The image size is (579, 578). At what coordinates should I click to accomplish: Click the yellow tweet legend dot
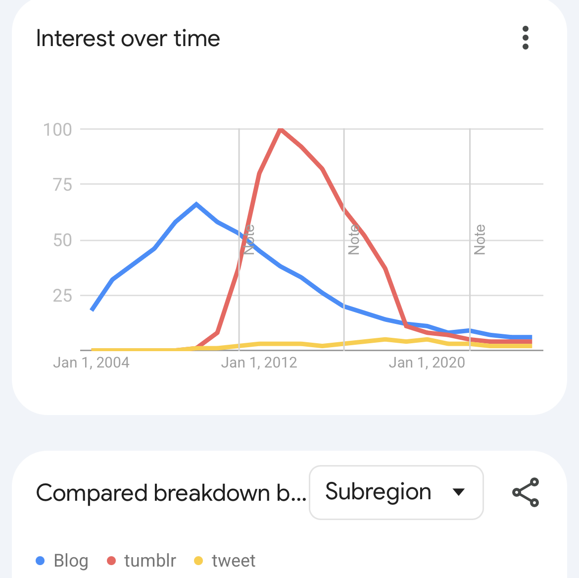pos(198,561)
